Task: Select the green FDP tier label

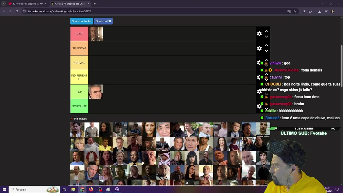Action: pyautogui.click(x=79, y=92)
